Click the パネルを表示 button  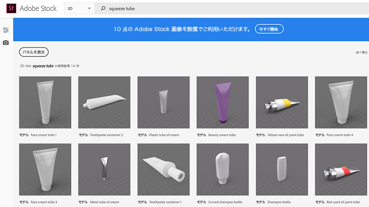click(x=34, y=52)
